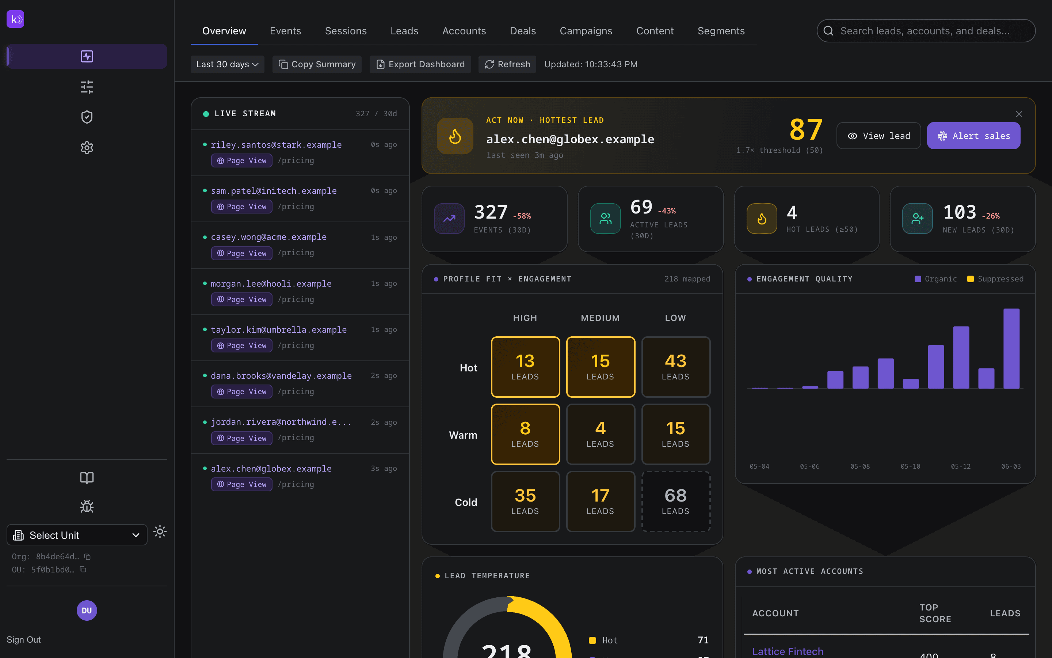This screenshot has height=658, width=1052.
Task: Open riley.santos@stark.example stream entry
Action: (300, 153)
